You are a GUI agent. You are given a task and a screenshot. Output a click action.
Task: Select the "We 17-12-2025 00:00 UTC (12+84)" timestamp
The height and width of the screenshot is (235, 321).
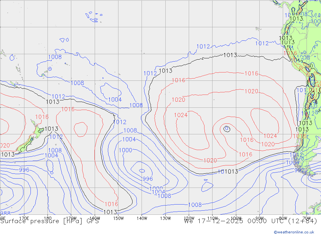(x=251, y=221)
